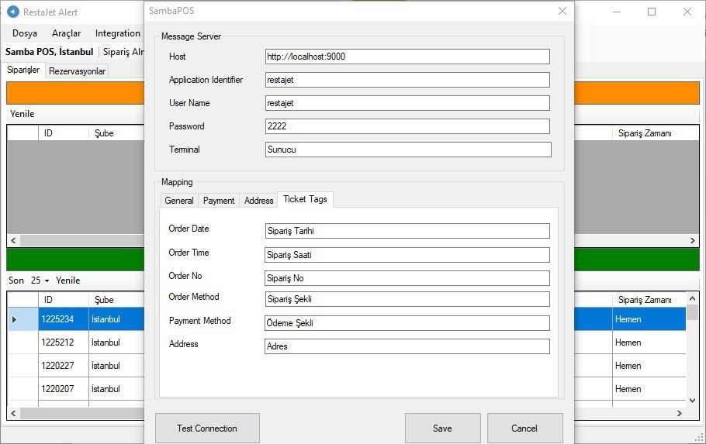Open the Araçlar menu
Viewport: 706px width, 444px height.
(x=66, y=33)
